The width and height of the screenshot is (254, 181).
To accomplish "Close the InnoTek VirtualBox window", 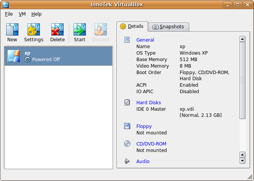I will (247, 5).
